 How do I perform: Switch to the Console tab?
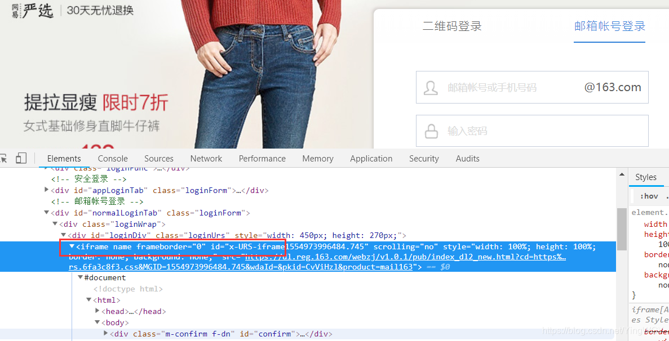tap(113, 158)
